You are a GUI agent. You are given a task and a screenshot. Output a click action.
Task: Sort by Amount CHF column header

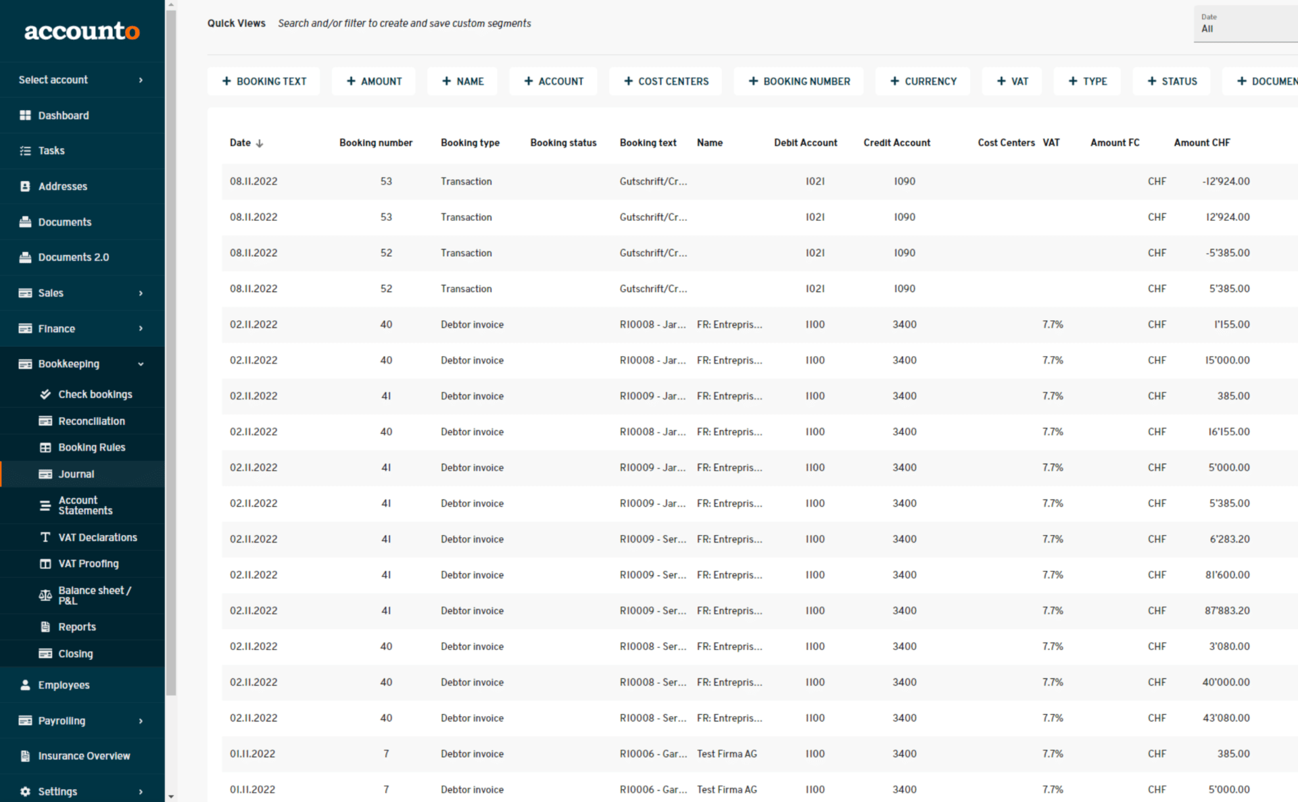tap(1202, 143)
